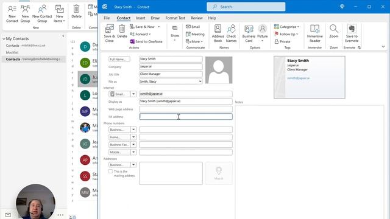390x219 pixels.
Task: Select the Contact ribbon tab
Action: (123, 18)
